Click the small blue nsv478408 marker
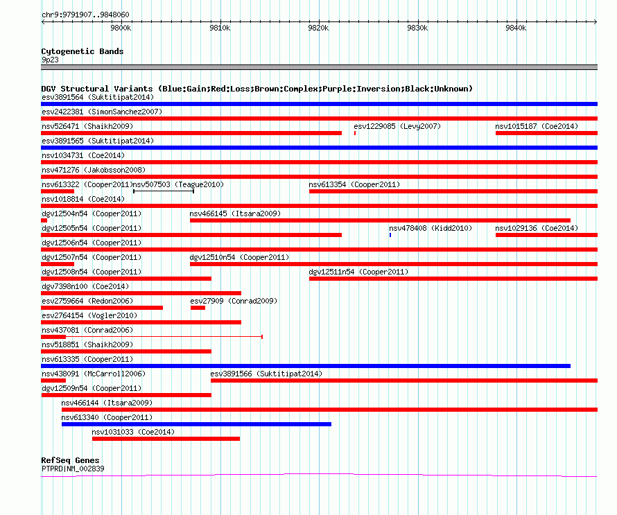This screenshot has height=515, width=617. coord(390,235)
